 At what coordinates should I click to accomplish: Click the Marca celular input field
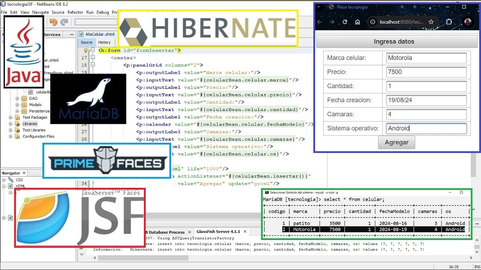(426, 58)
